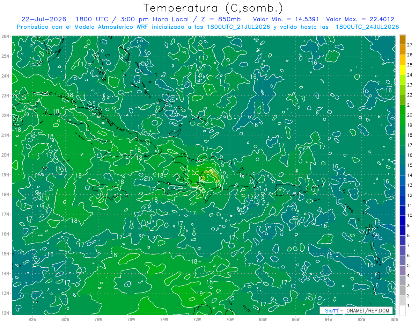
Task: Click the "Valor Max. = 22.4012" value
Action: tap(360, 19)
